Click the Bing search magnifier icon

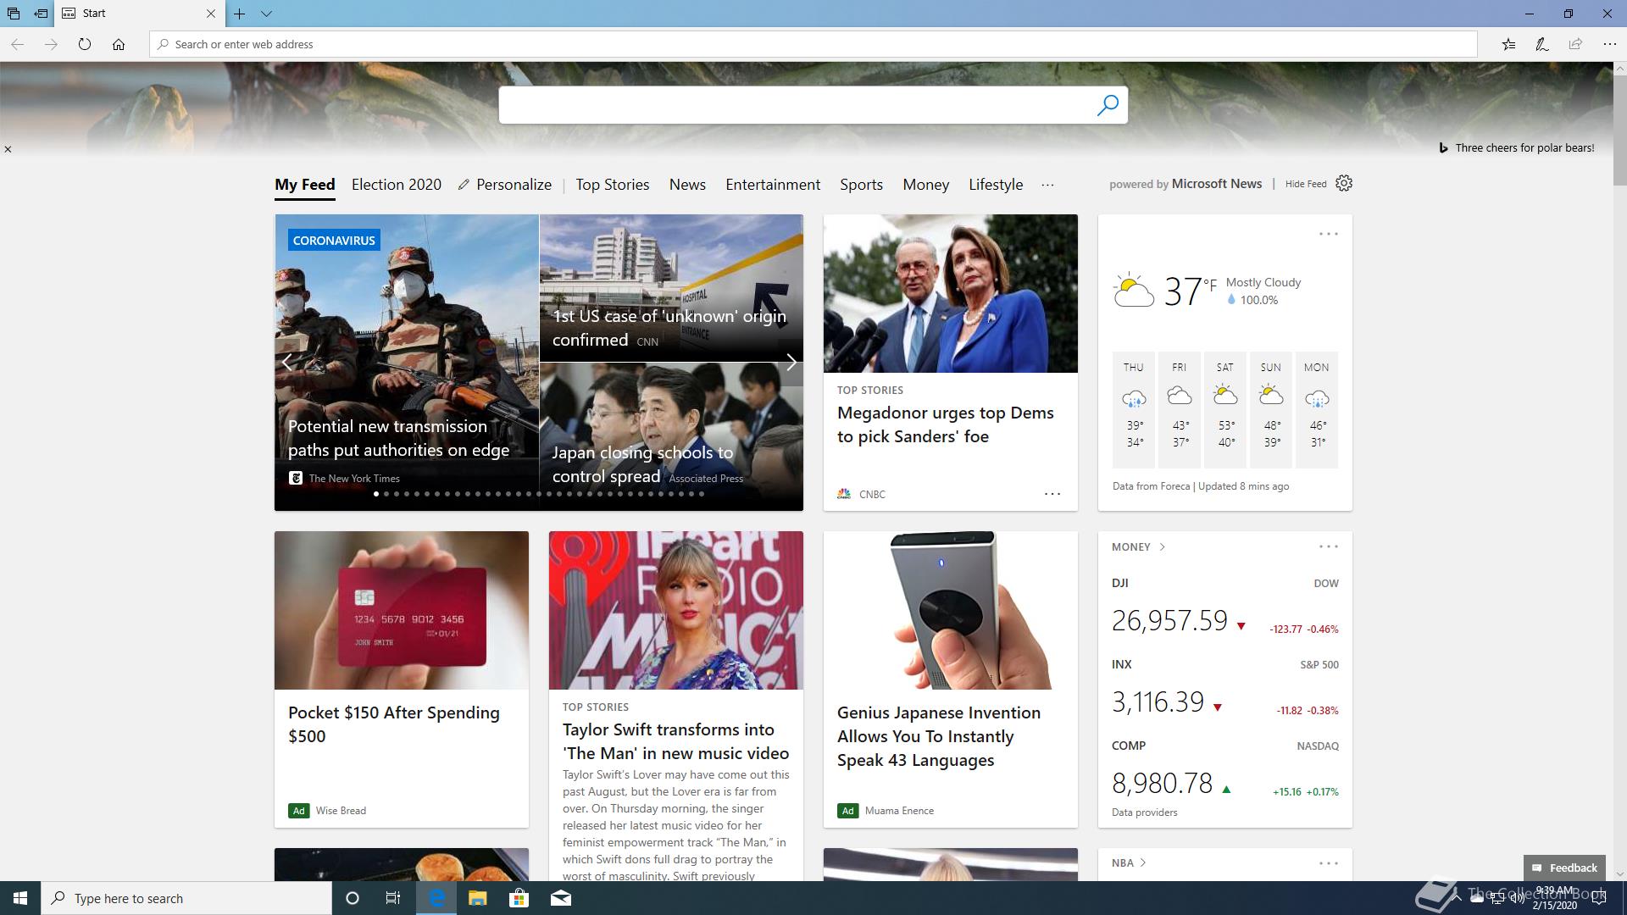pyautogui.click(x=1107, y=105)
